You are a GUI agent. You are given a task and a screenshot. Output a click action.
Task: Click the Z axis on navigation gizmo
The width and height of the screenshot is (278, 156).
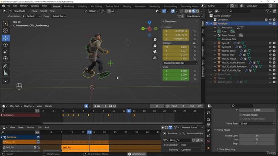click(149, 22)
